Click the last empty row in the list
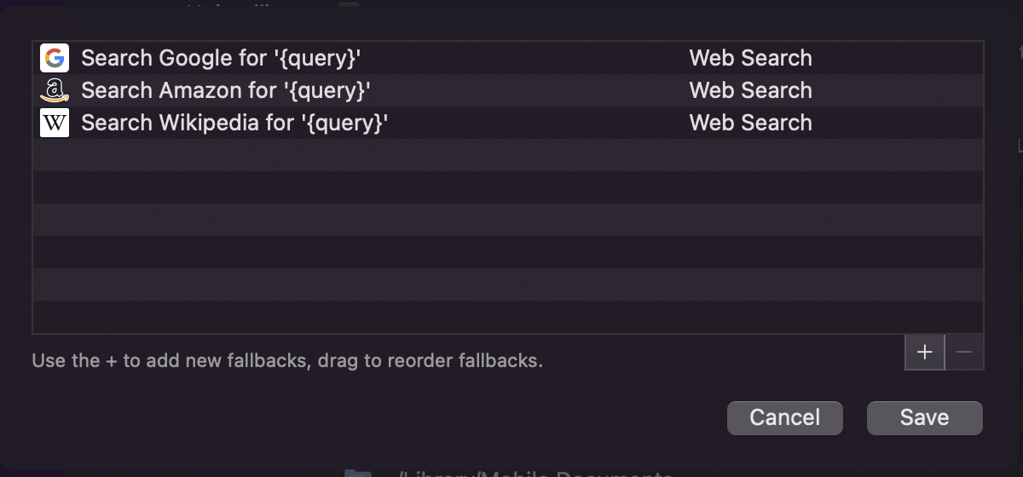The image size is (1023, 477). click(508, 317)
